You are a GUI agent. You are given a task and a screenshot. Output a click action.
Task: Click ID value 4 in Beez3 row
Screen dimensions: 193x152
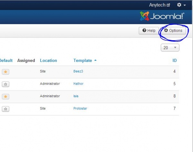[x=174, y=71]
